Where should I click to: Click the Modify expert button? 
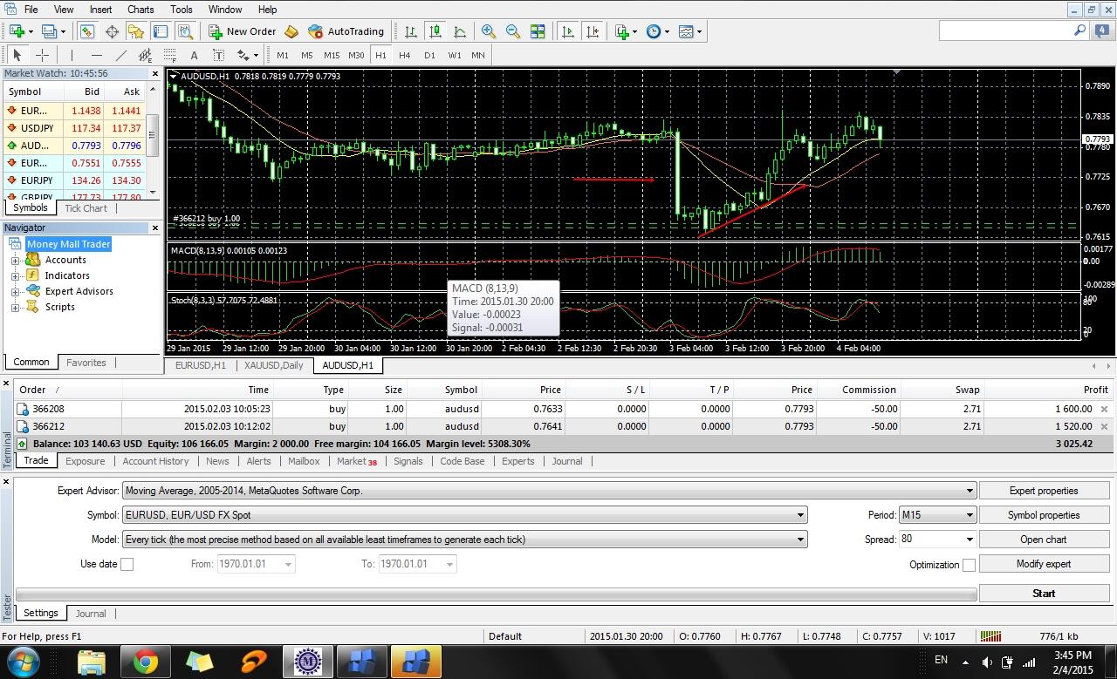pos(1044,564)
